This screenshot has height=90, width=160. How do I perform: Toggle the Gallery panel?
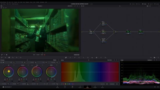[3, 4]
